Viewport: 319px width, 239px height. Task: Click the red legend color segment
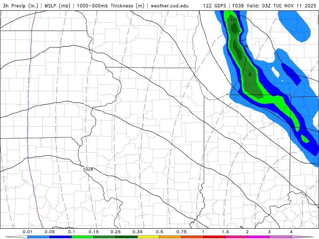tap(215, 237)
